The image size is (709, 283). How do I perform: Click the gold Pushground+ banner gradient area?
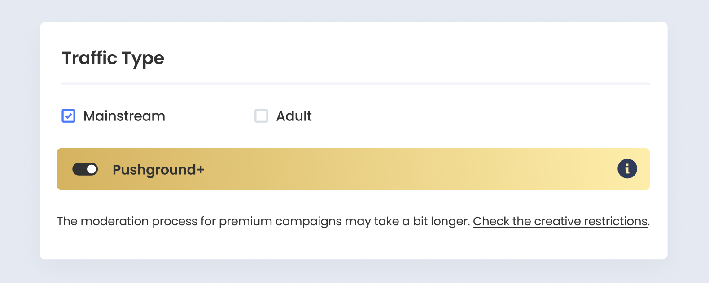(x=353, y=169)
